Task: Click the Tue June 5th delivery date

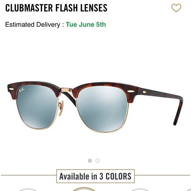Action: pos(86,24)
